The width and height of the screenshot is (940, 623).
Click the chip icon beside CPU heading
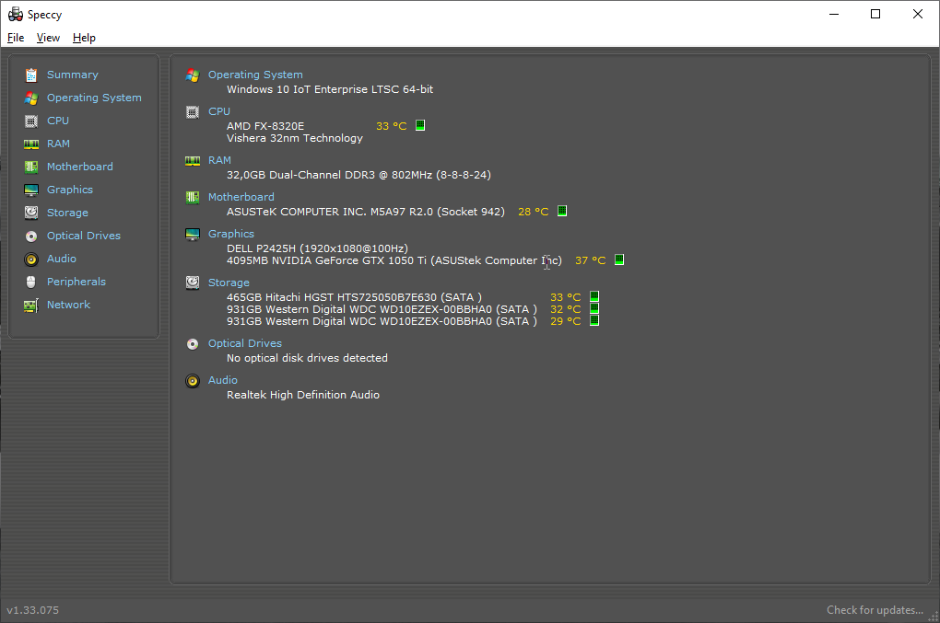pos(193,112)
